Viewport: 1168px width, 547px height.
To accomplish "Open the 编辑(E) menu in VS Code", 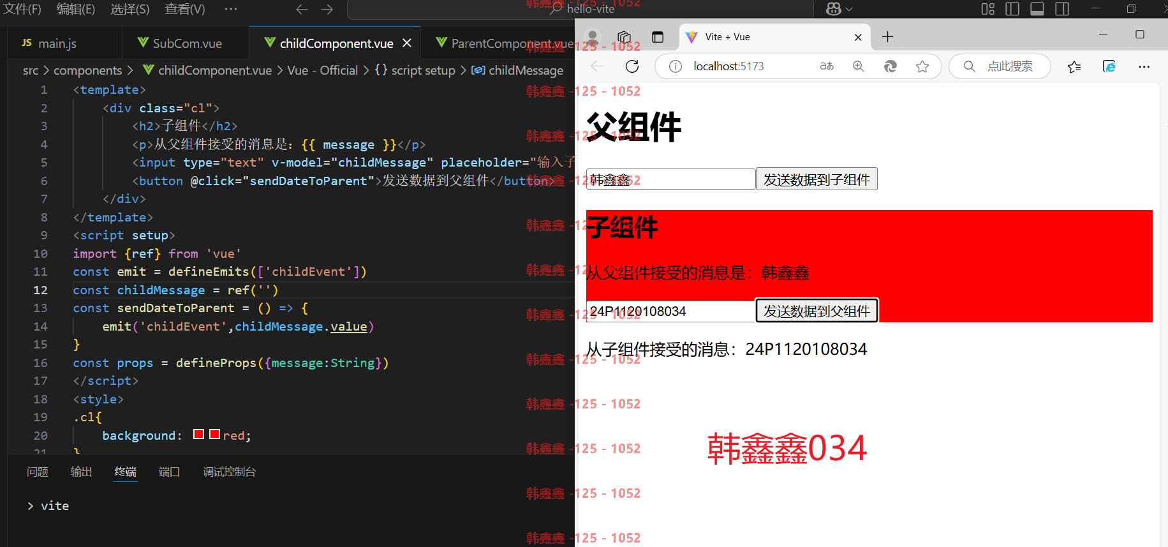I will click(x=76, y=9).
